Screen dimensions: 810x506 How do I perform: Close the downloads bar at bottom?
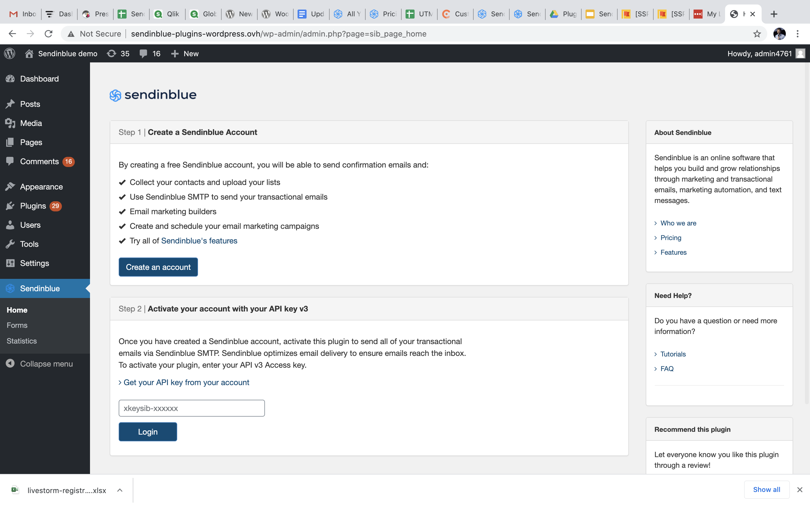[800, 490]
